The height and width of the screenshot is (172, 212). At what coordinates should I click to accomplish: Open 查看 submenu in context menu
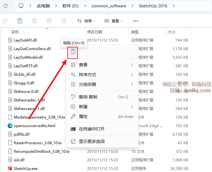102,65
